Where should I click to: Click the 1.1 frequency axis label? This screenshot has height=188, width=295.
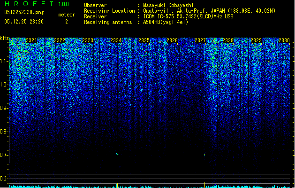4,61
